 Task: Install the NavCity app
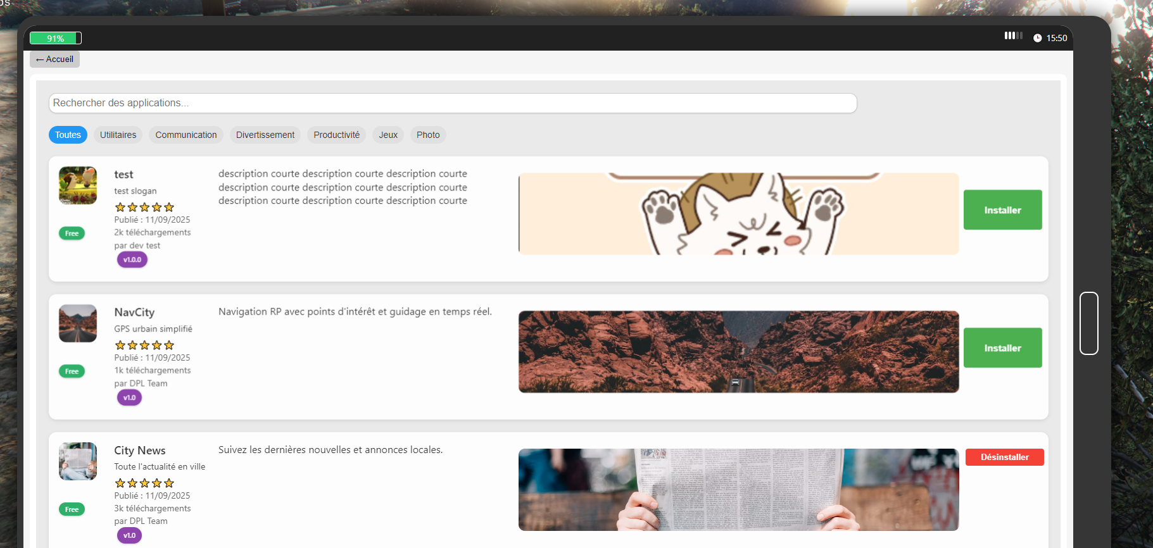[1002, 348]
